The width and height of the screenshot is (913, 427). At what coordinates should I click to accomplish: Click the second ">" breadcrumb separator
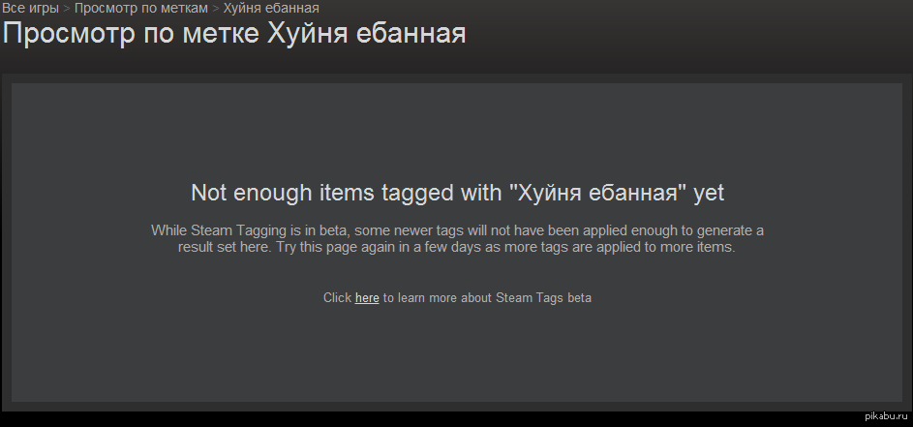coord(216,9)
